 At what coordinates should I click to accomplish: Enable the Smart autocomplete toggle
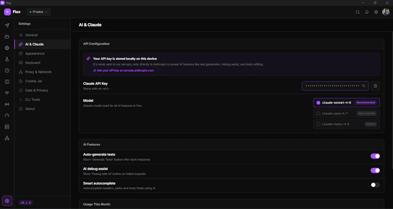pos(375,185)
